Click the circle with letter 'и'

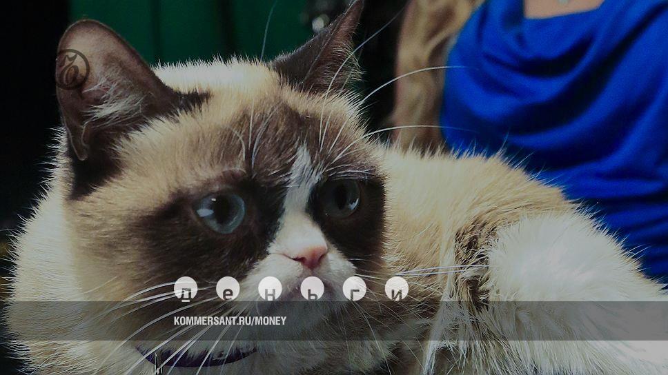click(x=397, y=289)
